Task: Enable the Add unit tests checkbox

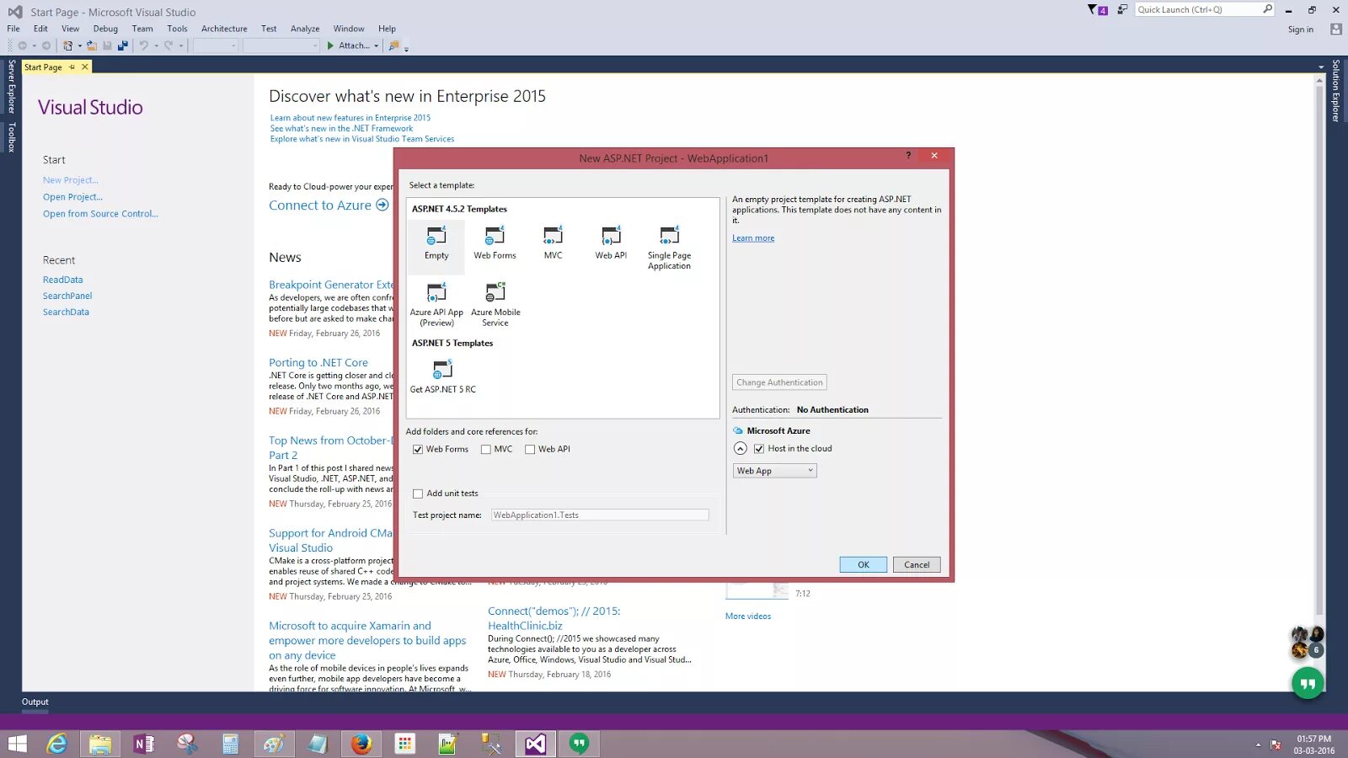Action: (418, 494)
